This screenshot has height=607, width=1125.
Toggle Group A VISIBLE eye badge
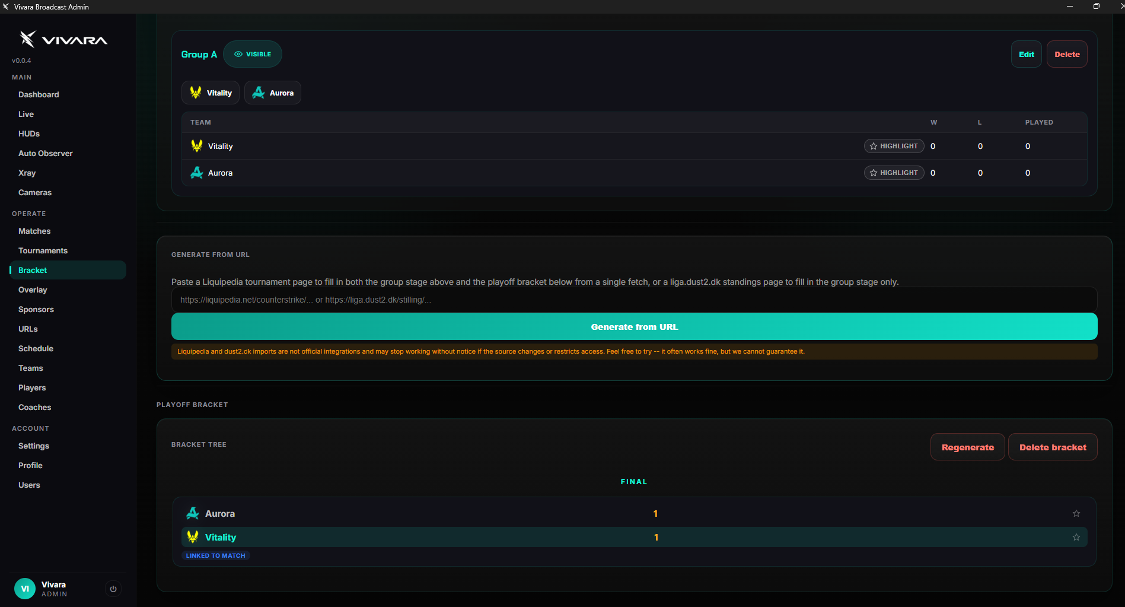(x=253, y=54)
